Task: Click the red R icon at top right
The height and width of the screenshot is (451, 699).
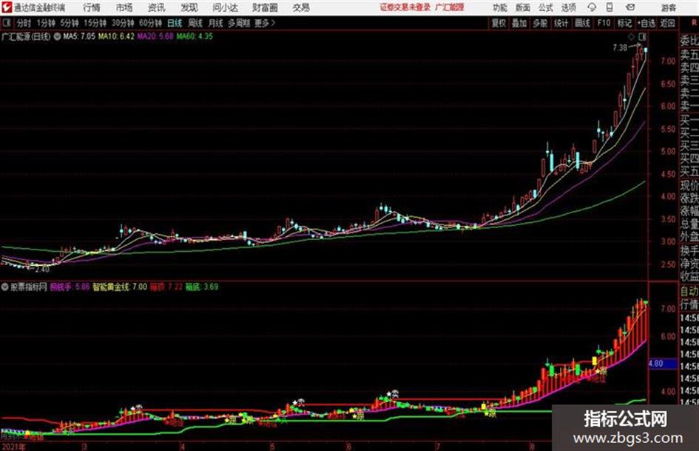Action: [694, 23]
